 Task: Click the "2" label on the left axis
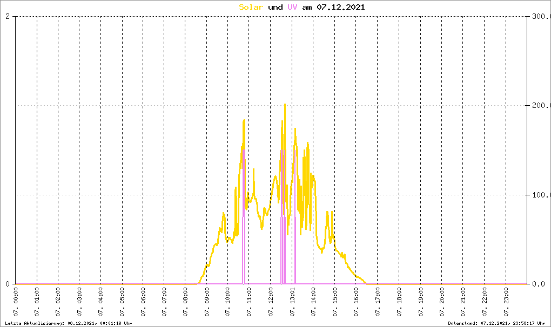[x=8, y=17]
